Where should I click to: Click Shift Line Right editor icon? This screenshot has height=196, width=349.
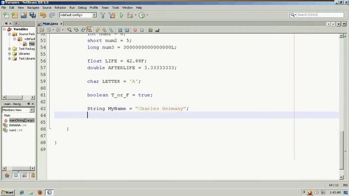tap(127, 30)
